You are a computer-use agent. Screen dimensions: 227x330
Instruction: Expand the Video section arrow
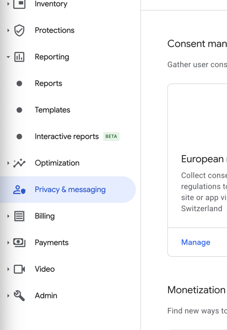coord(8,269)
